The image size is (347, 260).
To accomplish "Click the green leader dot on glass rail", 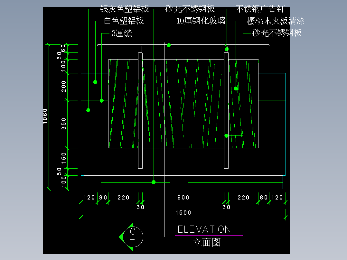I will pyautogui.click(x=169, y=45).
